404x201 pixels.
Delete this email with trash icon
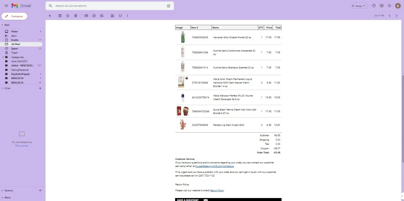coord(76,16)
